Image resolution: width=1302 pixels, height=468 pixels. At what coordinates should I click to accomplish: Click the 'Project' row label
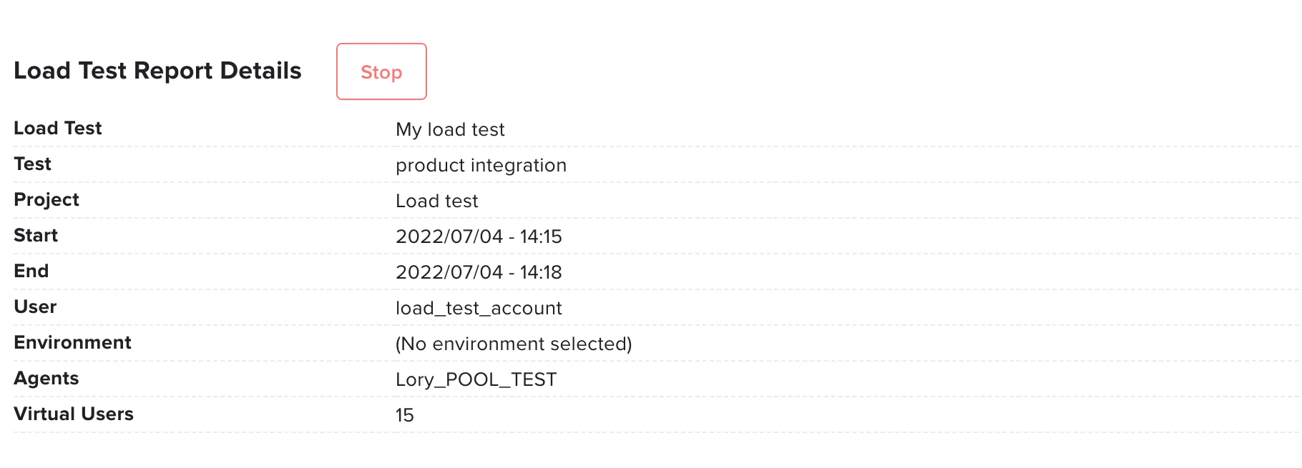point(46,200)
